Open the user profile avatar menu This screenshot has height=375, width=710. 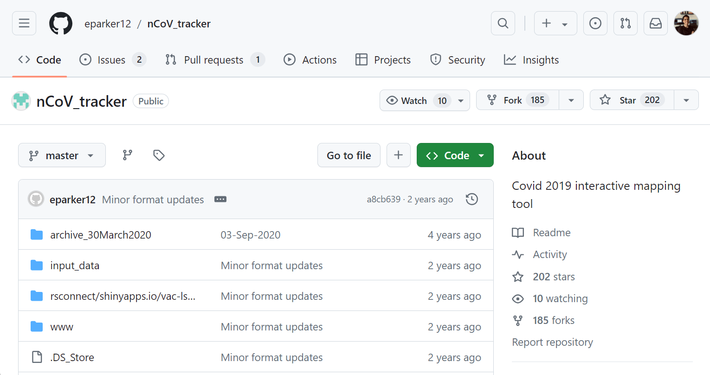(686, 23)
